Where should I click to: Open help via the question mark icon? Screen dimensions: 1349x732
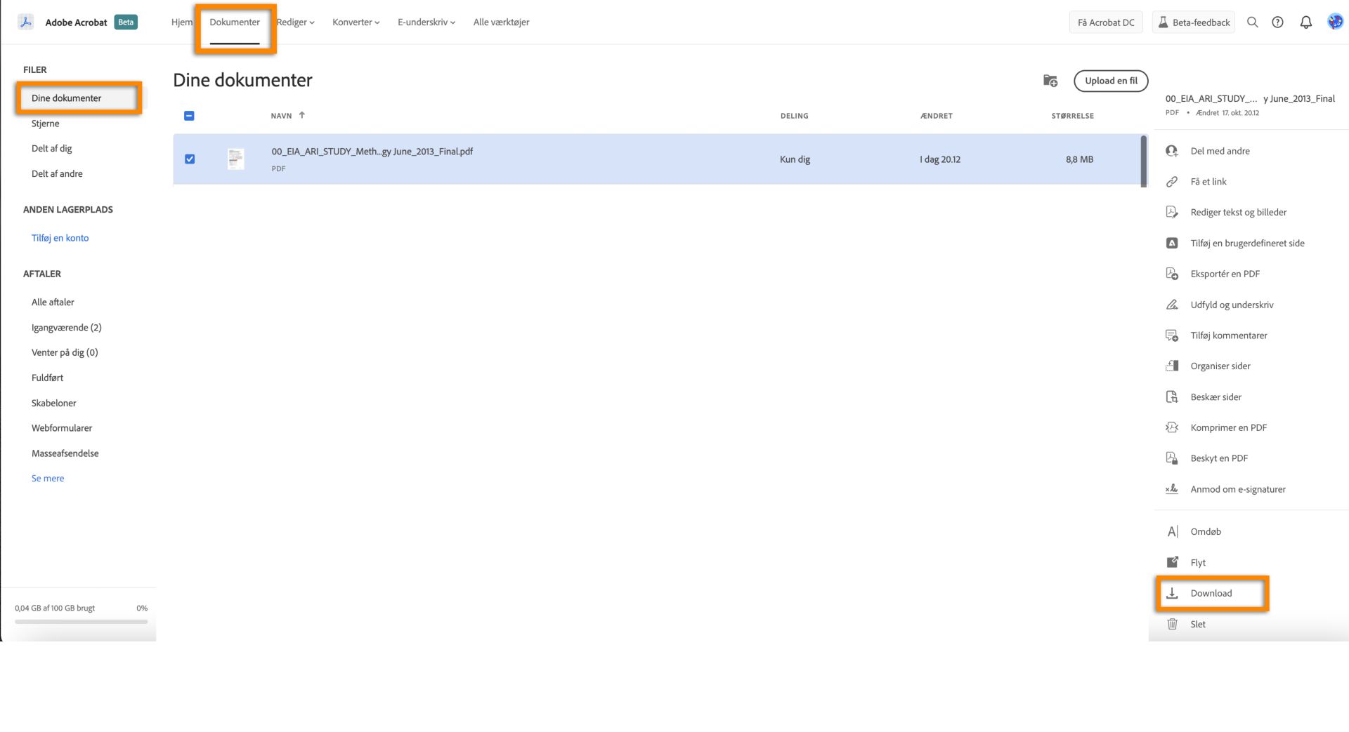pyautogui.click(x=1278, y=22)
